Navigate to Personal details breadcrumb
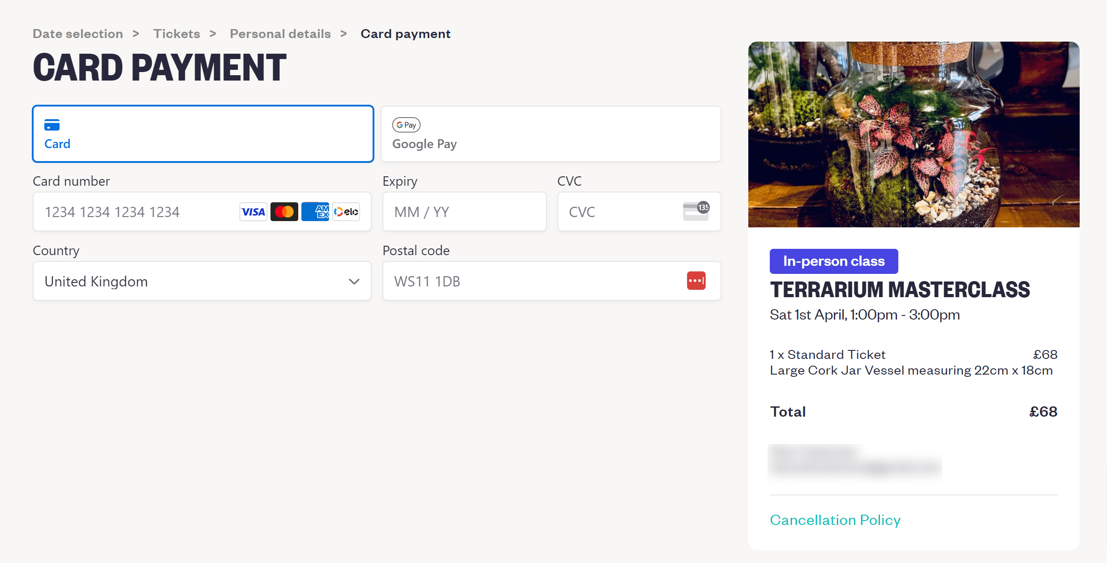The width and height of the screenshot is (1107, 563). click(280, 34)
